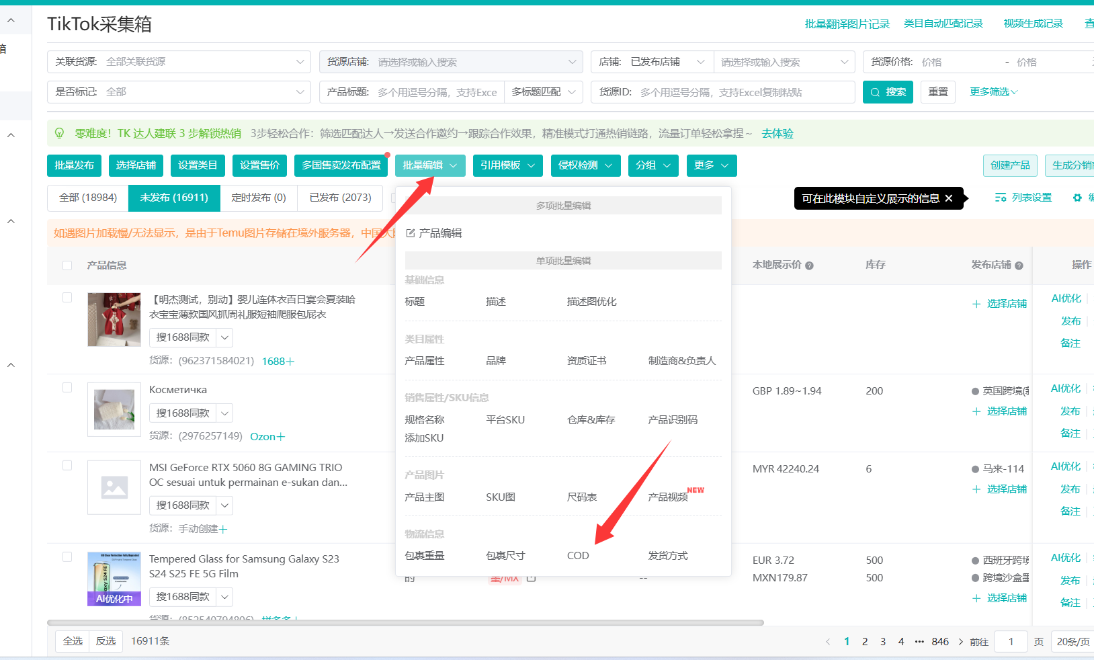Screen dimensions: 1094x660
Task: Click plus icon for 选择店铺 in first row
Action: pos(976,304)
